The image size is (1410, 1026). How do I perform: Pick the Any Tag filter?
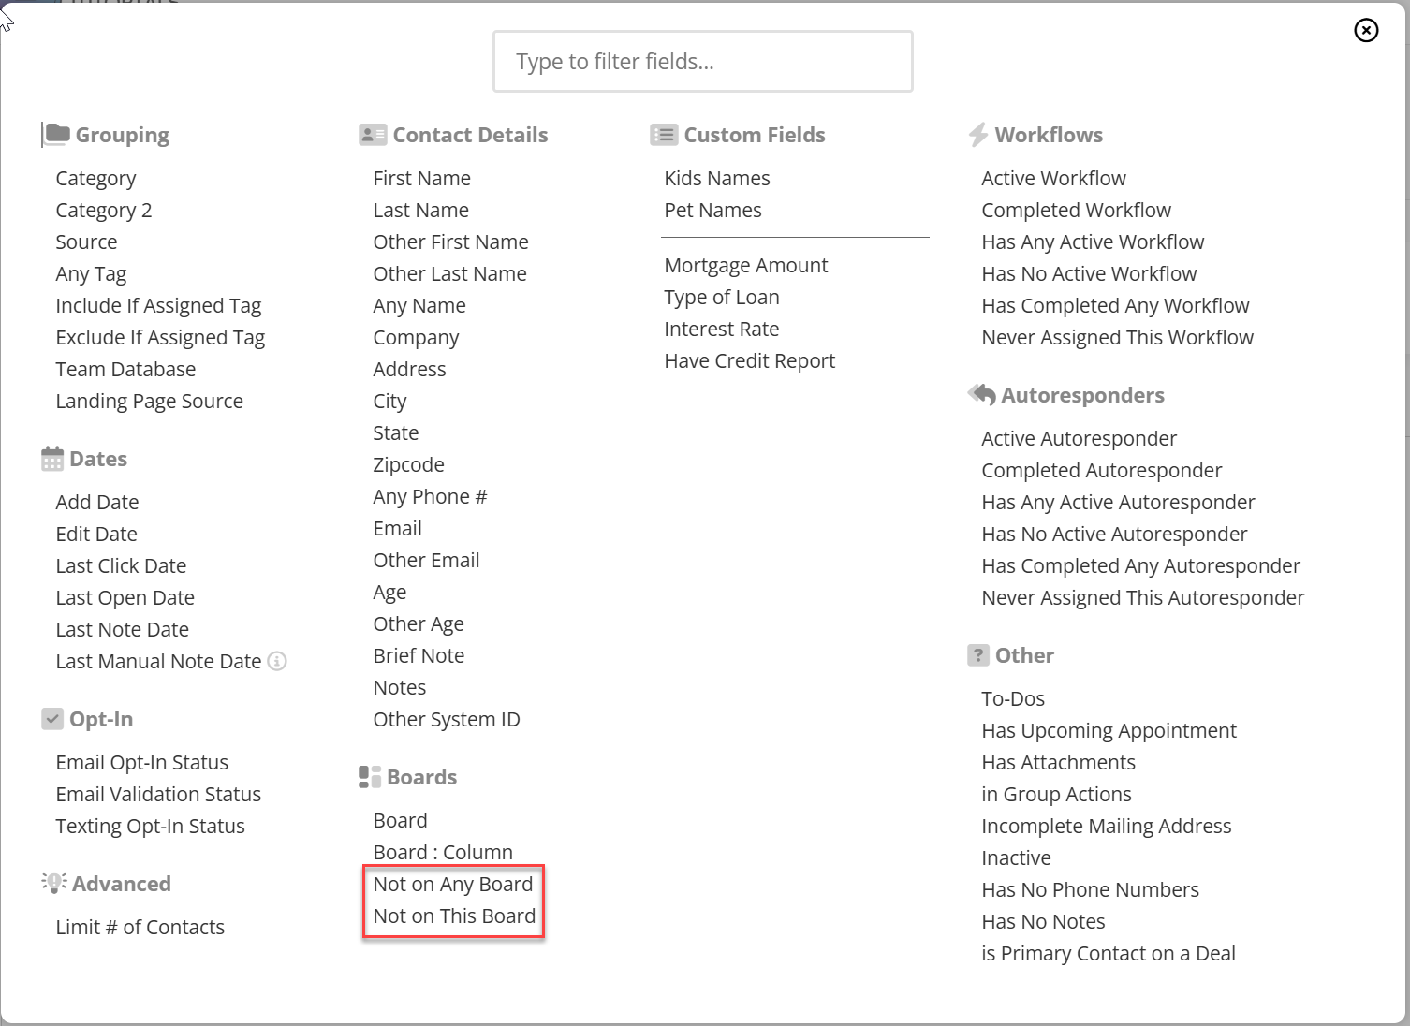(91, 274)
